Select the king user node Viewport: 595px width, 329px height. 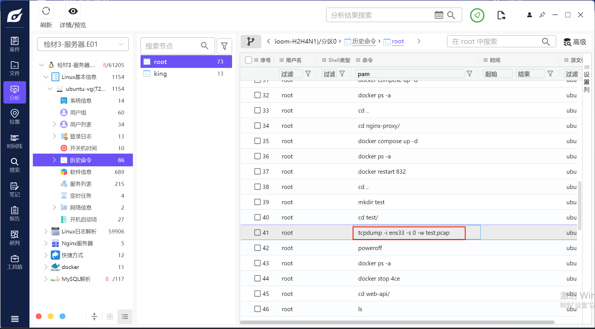[x=160, y=74]
